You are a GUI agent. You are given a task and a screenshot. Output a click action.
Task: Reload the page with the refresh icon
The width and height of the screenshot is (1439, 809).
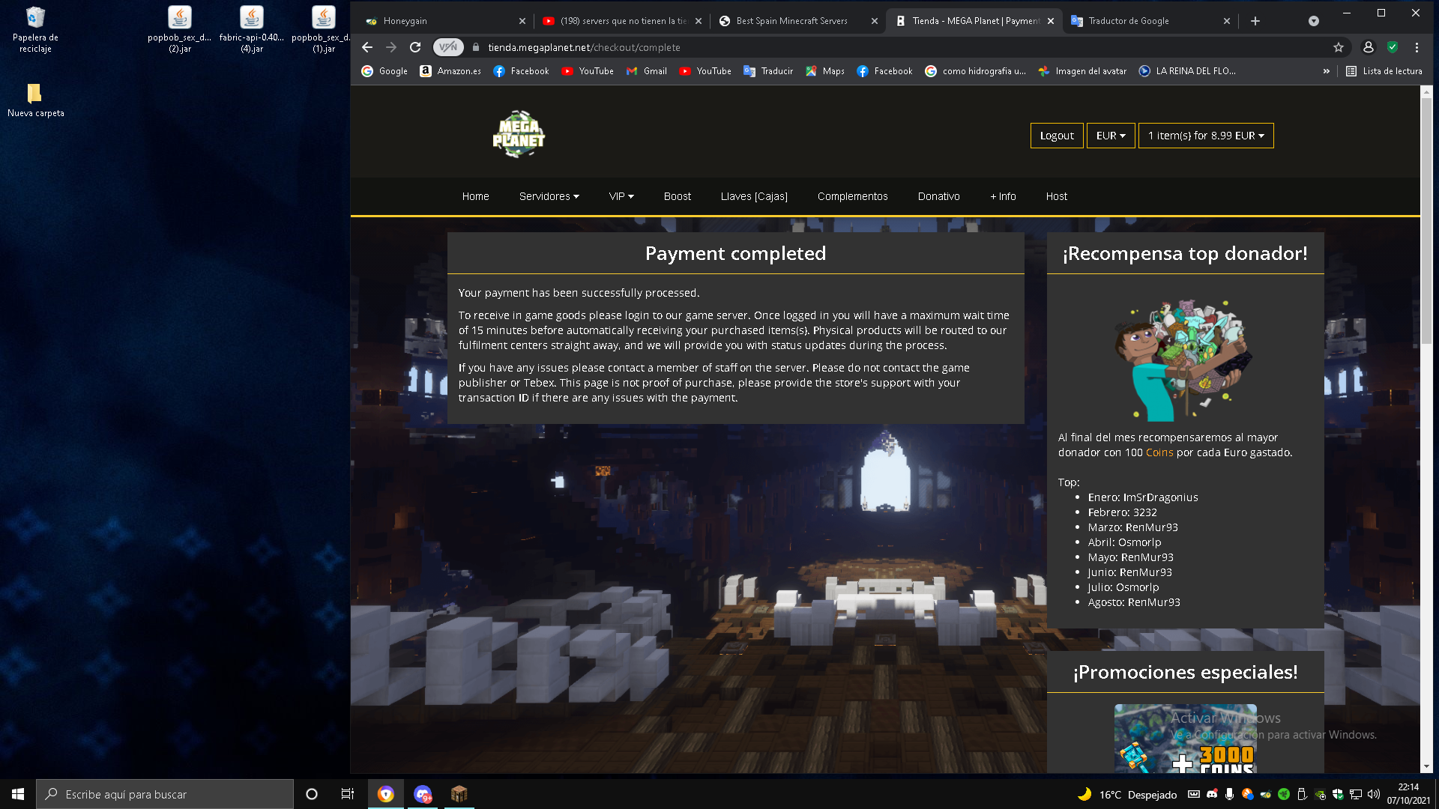[x=415, y=47]
